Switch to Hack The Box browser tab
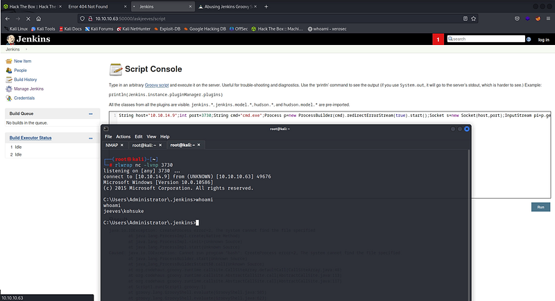555x301 pixels. coord(32,6)
